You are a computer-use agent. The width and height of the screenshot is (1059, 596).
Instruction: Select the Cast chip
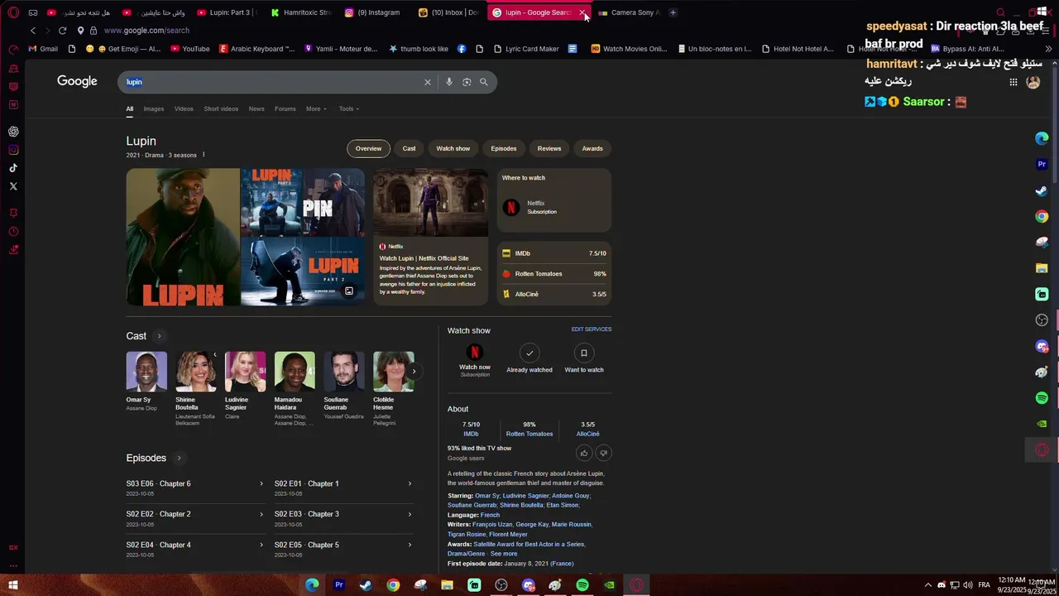tap(409, 148)
